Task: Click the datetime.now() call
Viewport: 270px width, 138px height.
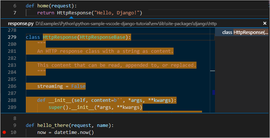Action: 74,132
